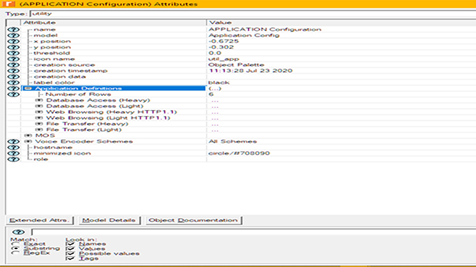Click the help icon beside threshold
The width and height of the screenshot is (476, 267).
point(14,53)
